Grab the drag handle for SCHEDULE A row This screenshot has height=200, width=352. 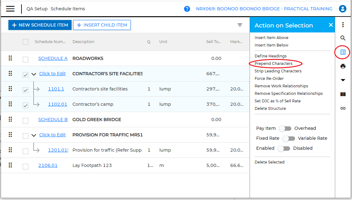(10, 58)
